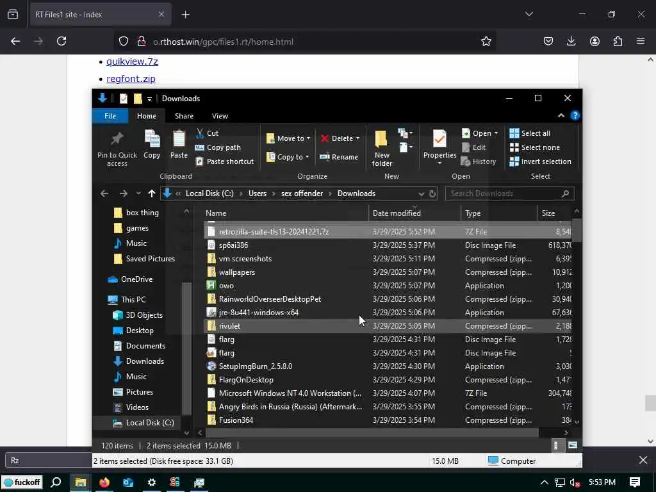656x492 pixels.
Task: Click the red Delete icon
Action: click(325, 138)
